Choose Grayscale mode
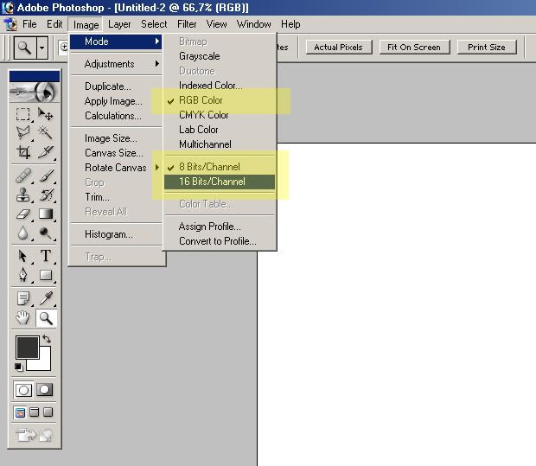Screen dimensions: 536x466 (219, 56)
